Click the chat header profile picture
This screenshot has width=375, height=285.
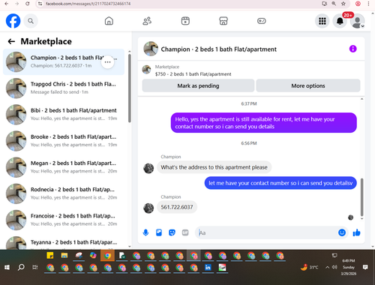pos(151,49)
